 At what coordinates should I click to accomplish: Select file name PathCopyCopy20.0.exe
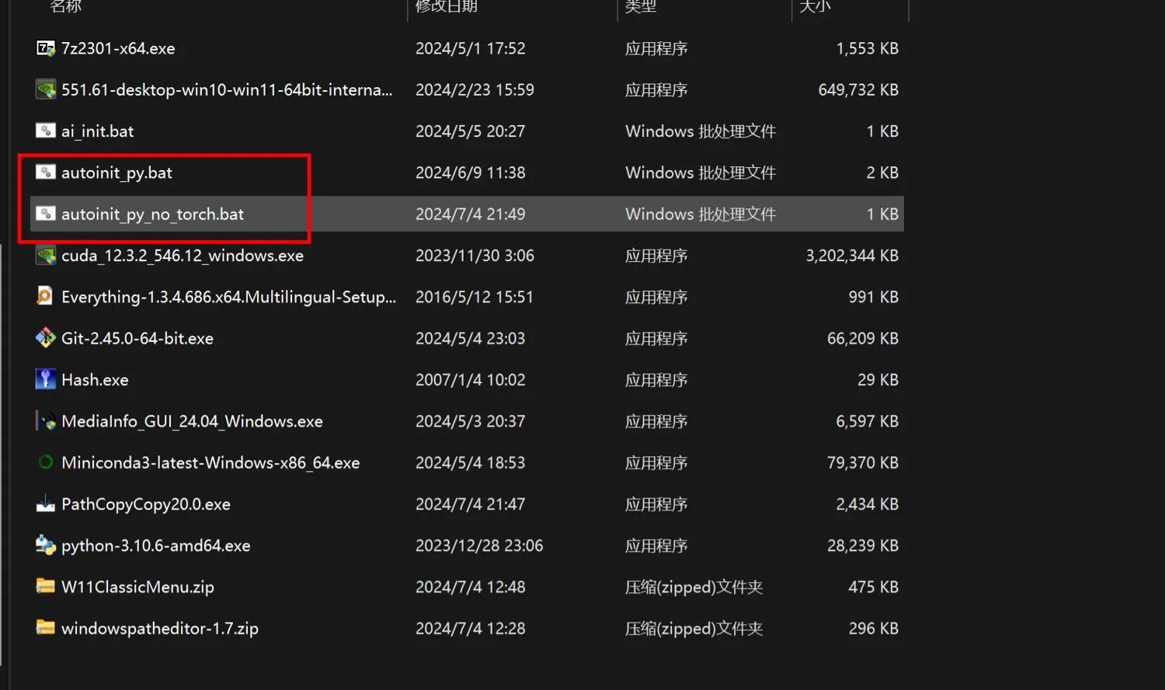tap(146, 504)
